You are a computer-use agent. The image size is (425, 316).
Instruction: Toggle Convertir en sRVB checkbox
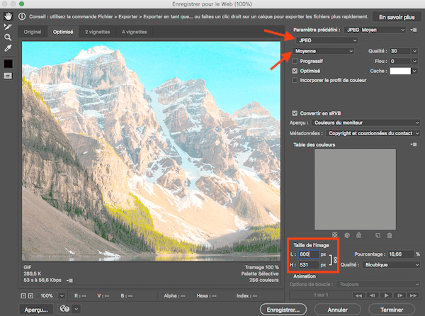[x=295, y=113]
